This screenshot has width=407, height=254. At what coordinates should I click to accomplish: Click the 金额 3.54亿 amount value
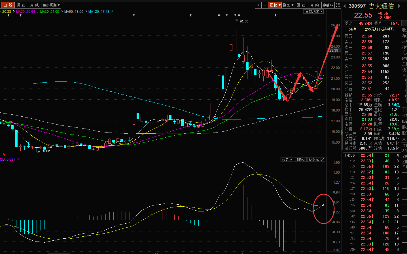point(394,105)
